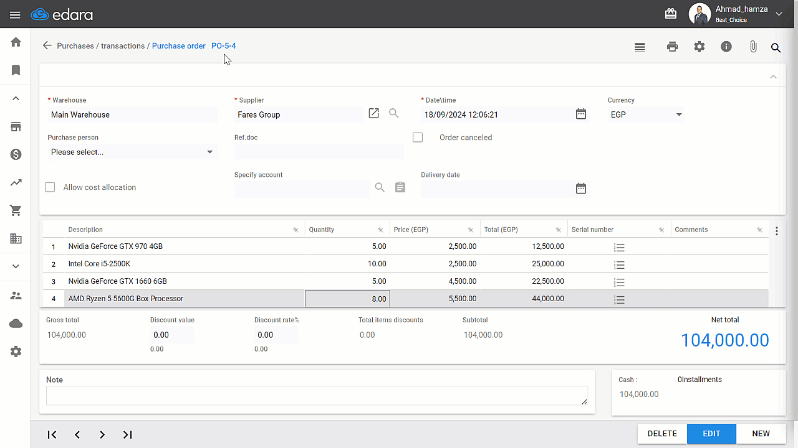This screenshot has width=798, height=448.
Task: Open the Date\time calendar picker
Action: (581, 114)
